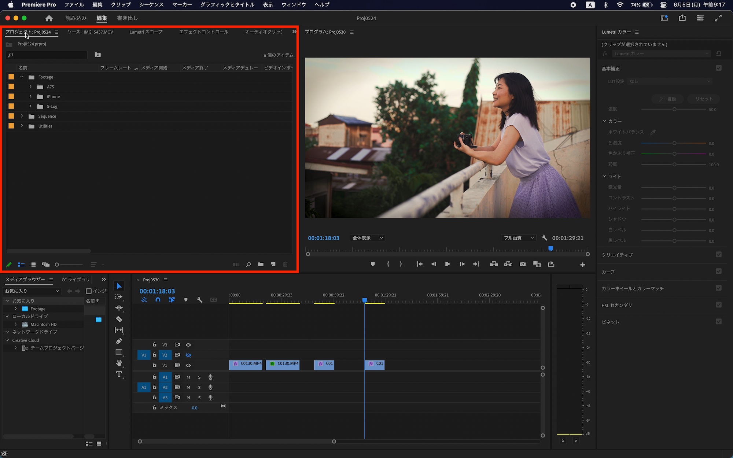Mute audio track A1
The width and height of the screenshot is (733, 458).
188,377
